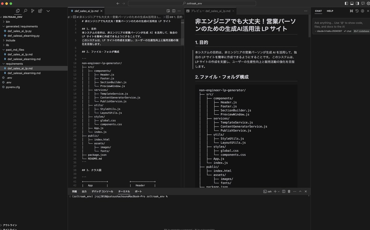This screenshot has width=370, height=230.
Task: Open the pyvenv.cfg file
Action: (34, 87)
